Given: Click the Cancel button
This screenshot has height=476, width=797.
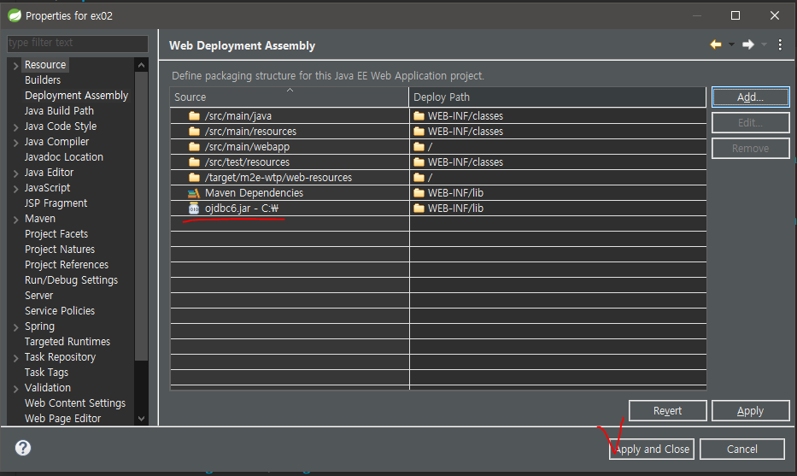Looking at the screenshot, I should point(742,449).
